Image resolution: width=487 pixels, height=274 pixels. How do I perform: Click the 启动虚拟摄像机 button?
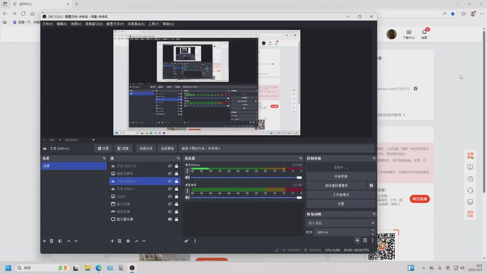pyautogui.click(x=337, y=186)
